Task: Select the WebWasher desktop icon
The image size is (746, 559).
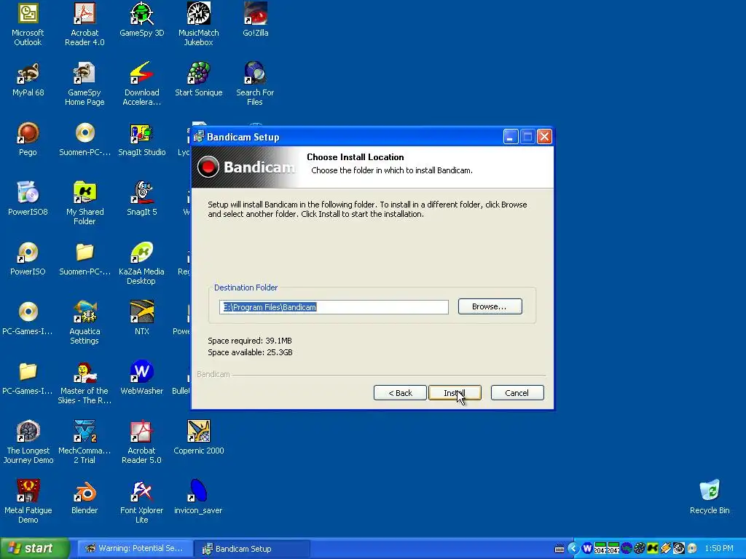Action: point(142,378)
